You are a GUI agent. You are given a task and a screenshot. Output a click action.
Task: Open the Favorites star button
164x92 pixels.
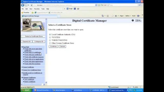25,13
